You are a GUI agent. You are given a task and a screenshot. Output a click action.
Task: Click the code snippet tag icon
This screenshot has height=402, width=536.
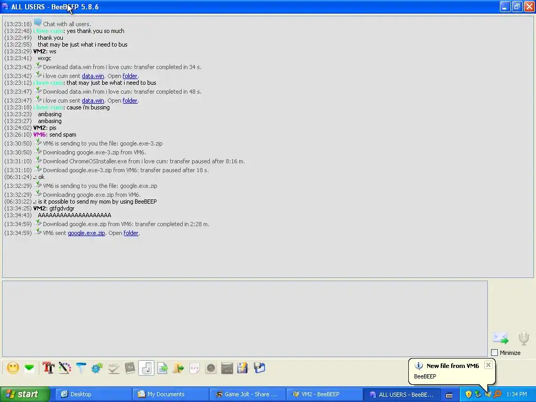195,368
